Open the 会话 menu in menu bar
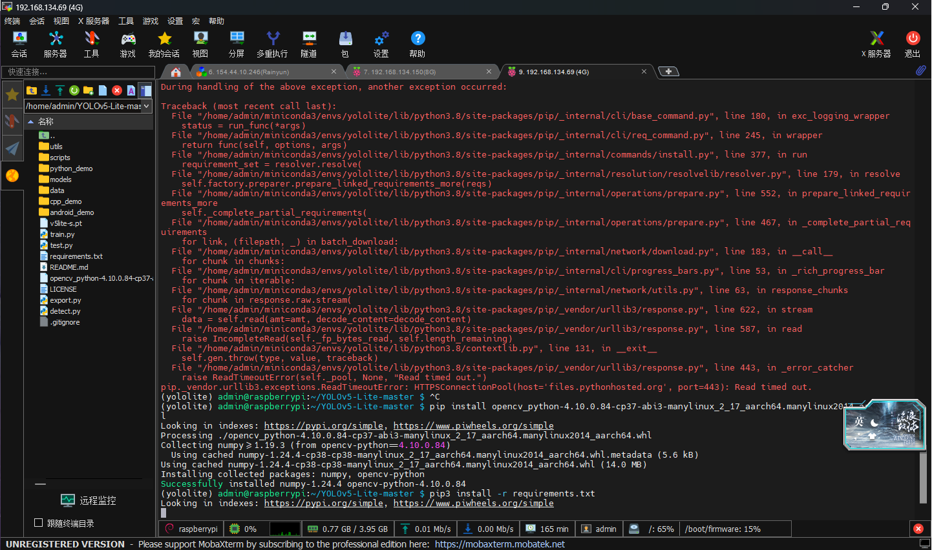Screen dimensions: 932x550 (x=37, y=21)
